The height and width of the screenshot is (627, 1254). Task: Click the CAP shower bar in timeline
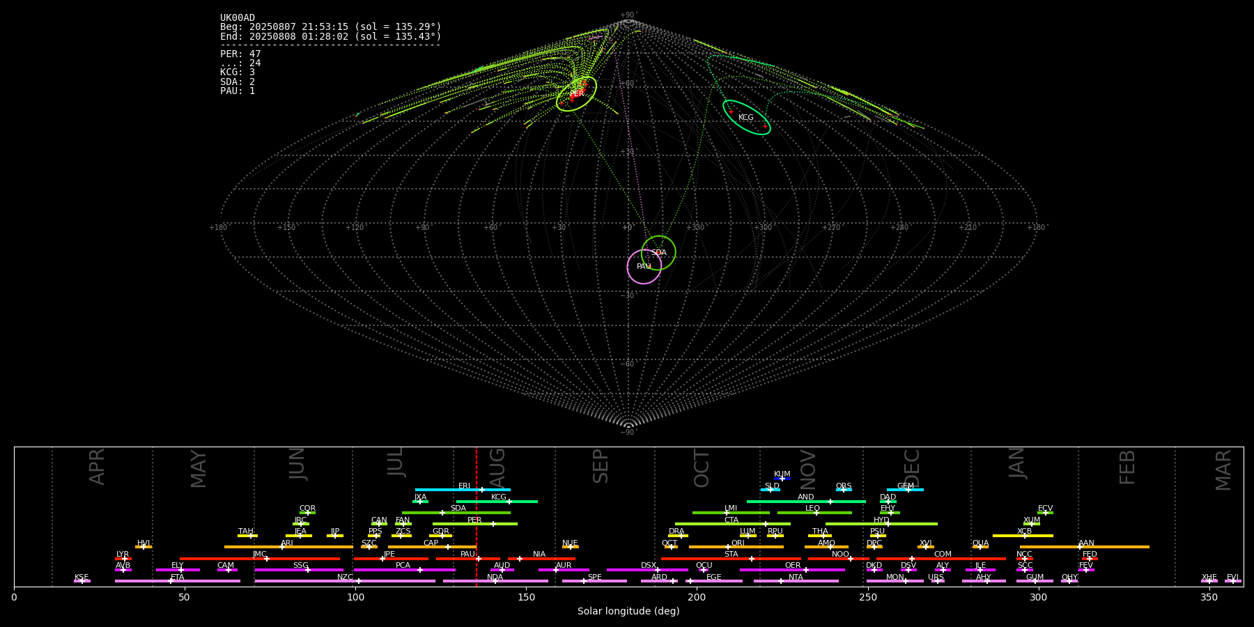[x=432, y=547]
